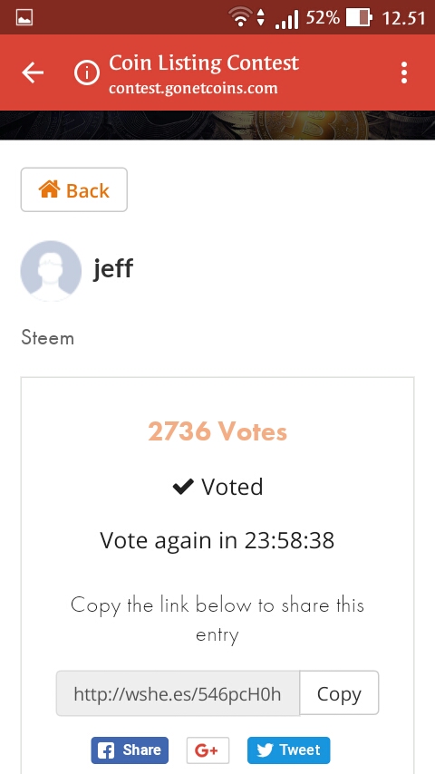Tap the Wi-Fi icon in the status bar
435x774 pixels.
(240, 18)
